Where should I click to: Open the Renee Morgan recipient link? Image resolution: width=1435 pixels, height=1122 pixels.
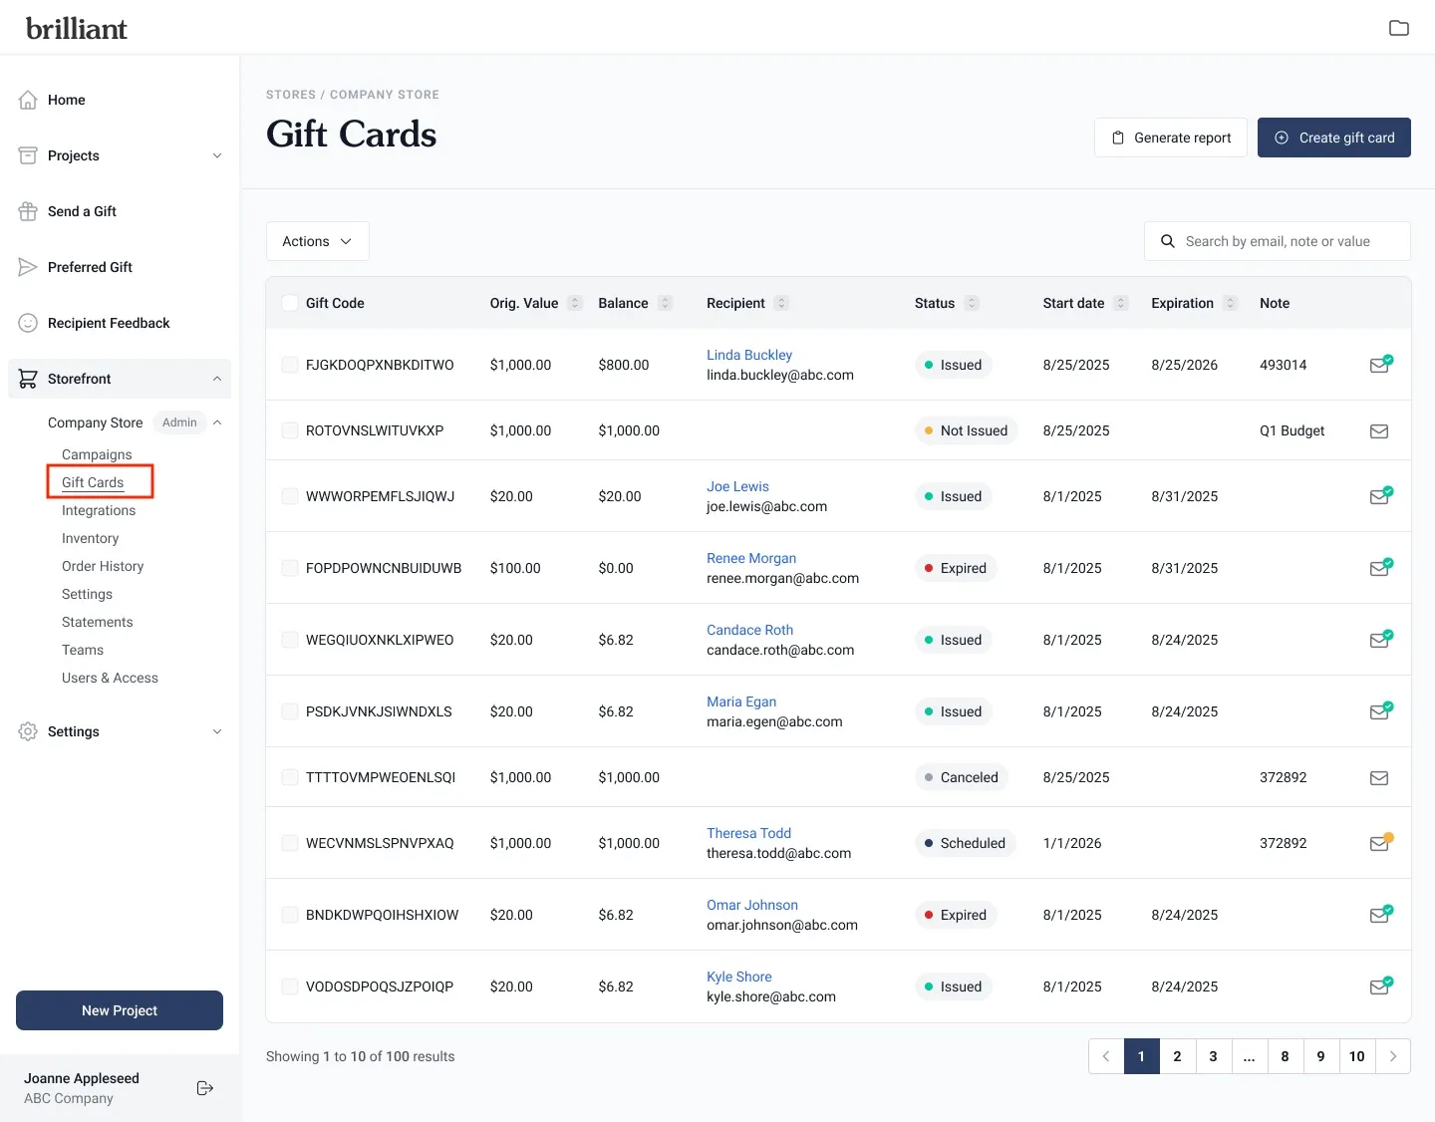click(750, 558)
